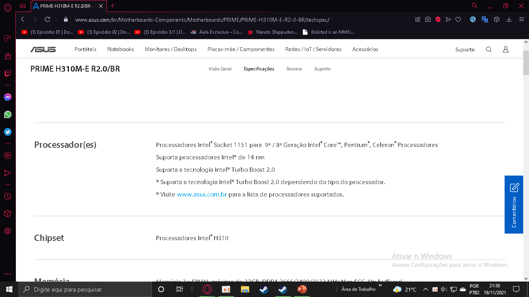Open Twitch panel in sidebar
This screenshot has width=529, height=297.
tap(7, 73)
